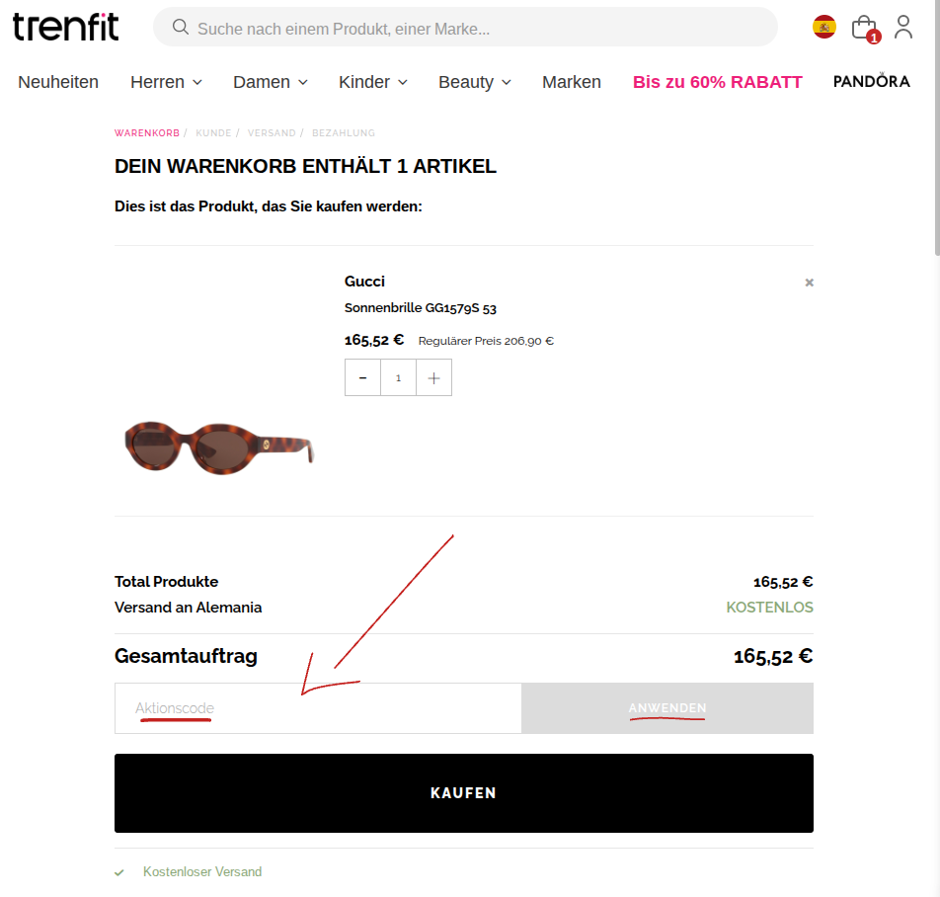The image size is (940, 897).
Task: Open the Damen dropdown
Action: click(269, 82)
